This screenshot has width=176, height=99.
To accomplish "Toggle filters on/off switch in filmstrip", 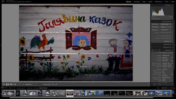I will (x=174, y=88).
